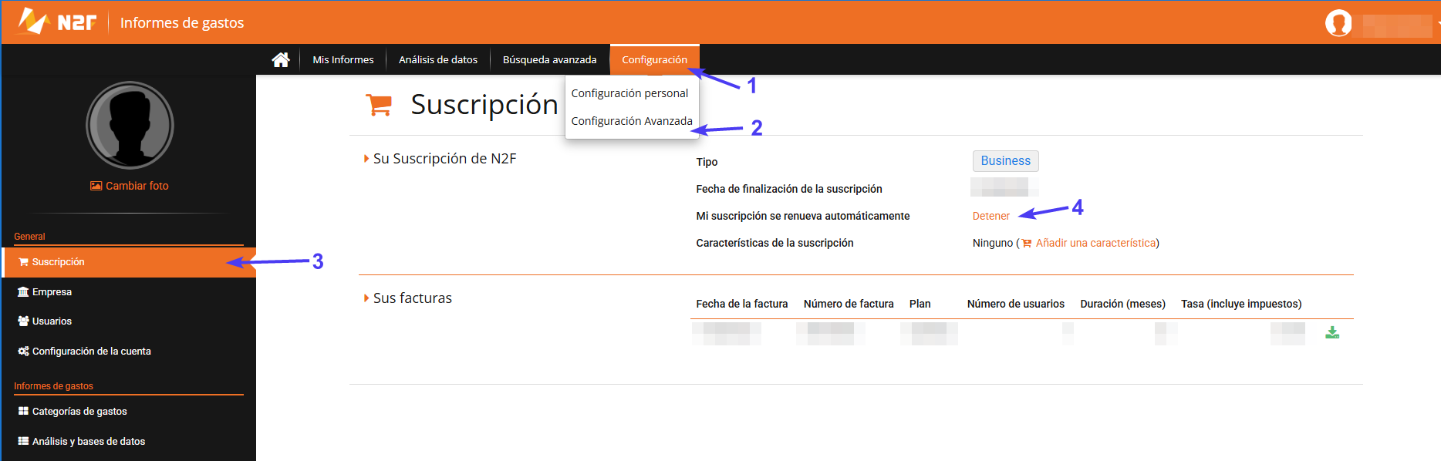The height and width of the screenshot is (461, 1441).
Task: Open Búsqueda avanzada tab
Action: (x=549, y=59)
